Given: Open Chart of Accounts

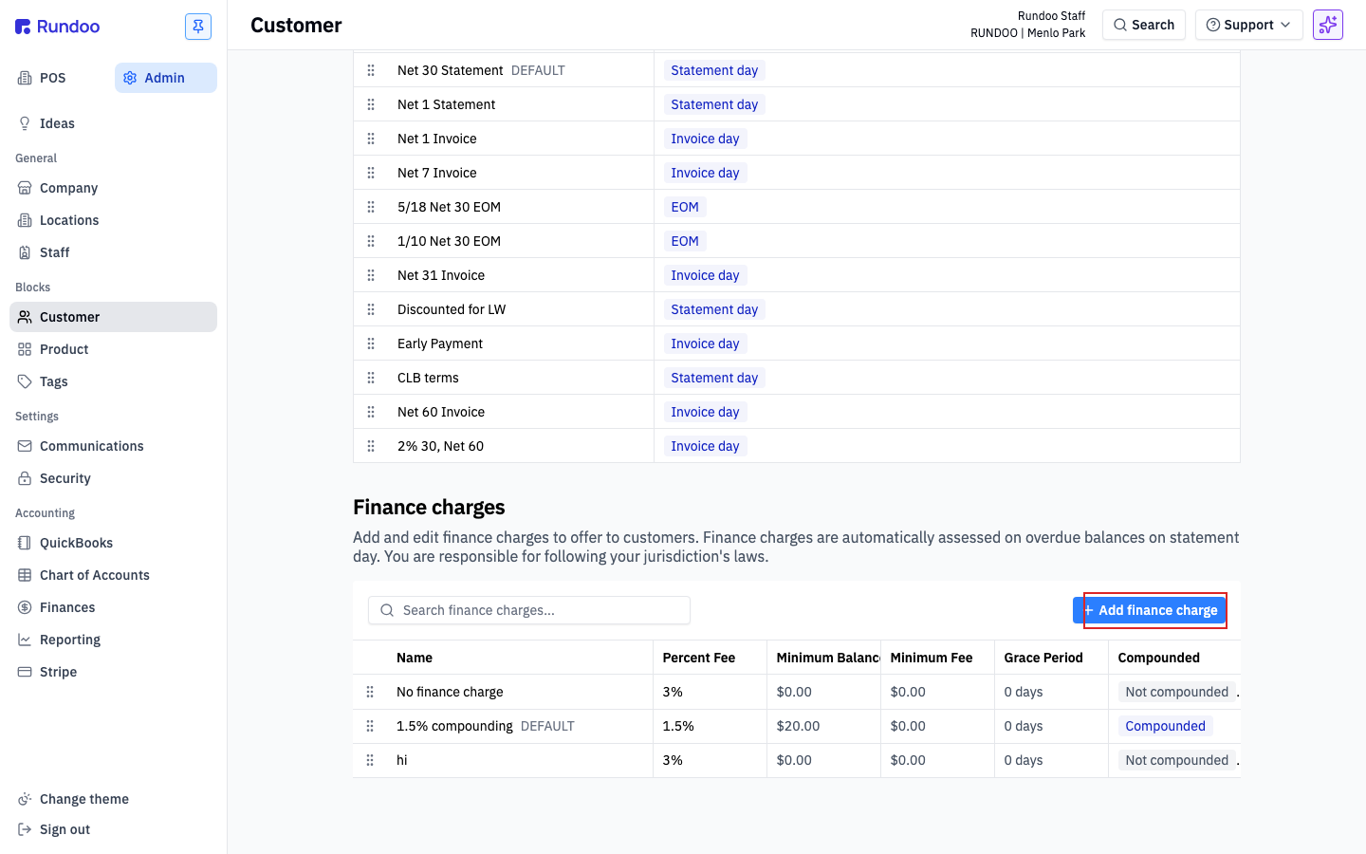Looking at the screenshot, I should pos(114,575).
